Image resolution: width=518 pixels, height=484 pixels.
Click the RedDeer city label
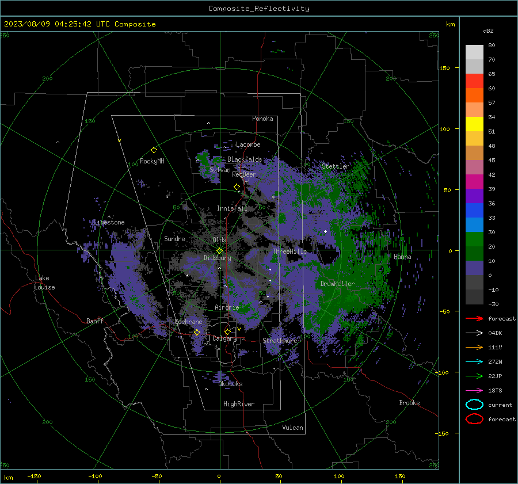[x=244, y=174]
